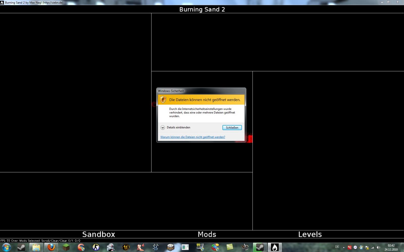Open the Levels menu
404x252 pixels.
310,234
